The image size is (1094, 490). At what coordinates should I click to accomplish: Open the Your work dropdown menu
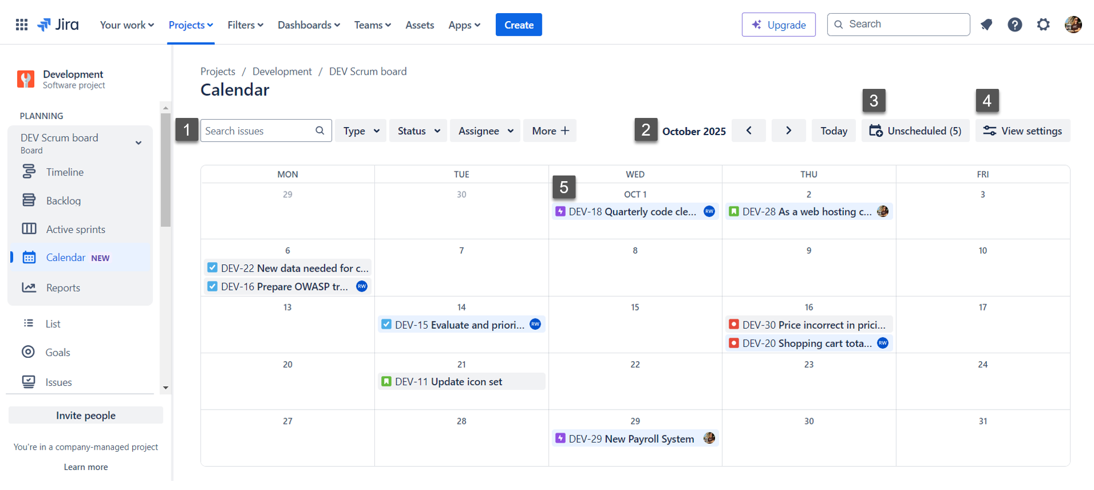[127, 24]
